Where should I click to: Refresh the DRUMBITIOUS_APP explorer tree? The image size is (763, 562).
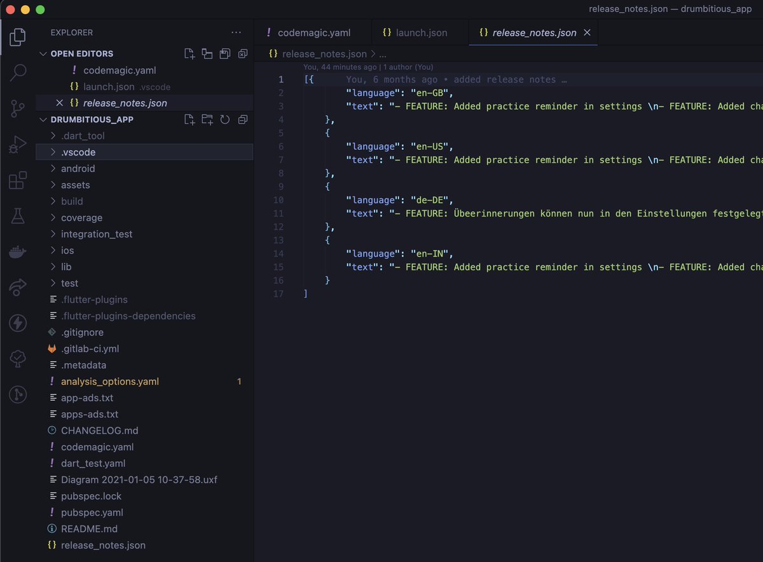(224, 119)
